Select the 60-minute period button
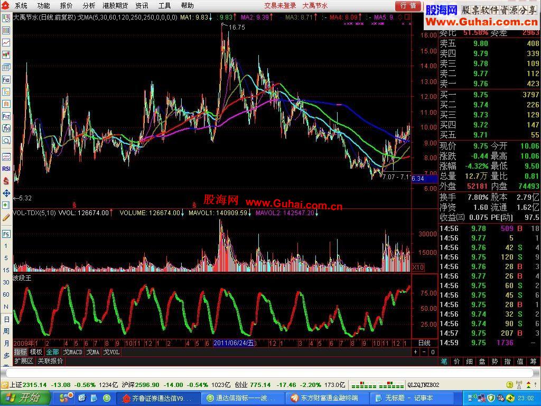The height and width of the screenshot is (406, 541). coord(6,294)
